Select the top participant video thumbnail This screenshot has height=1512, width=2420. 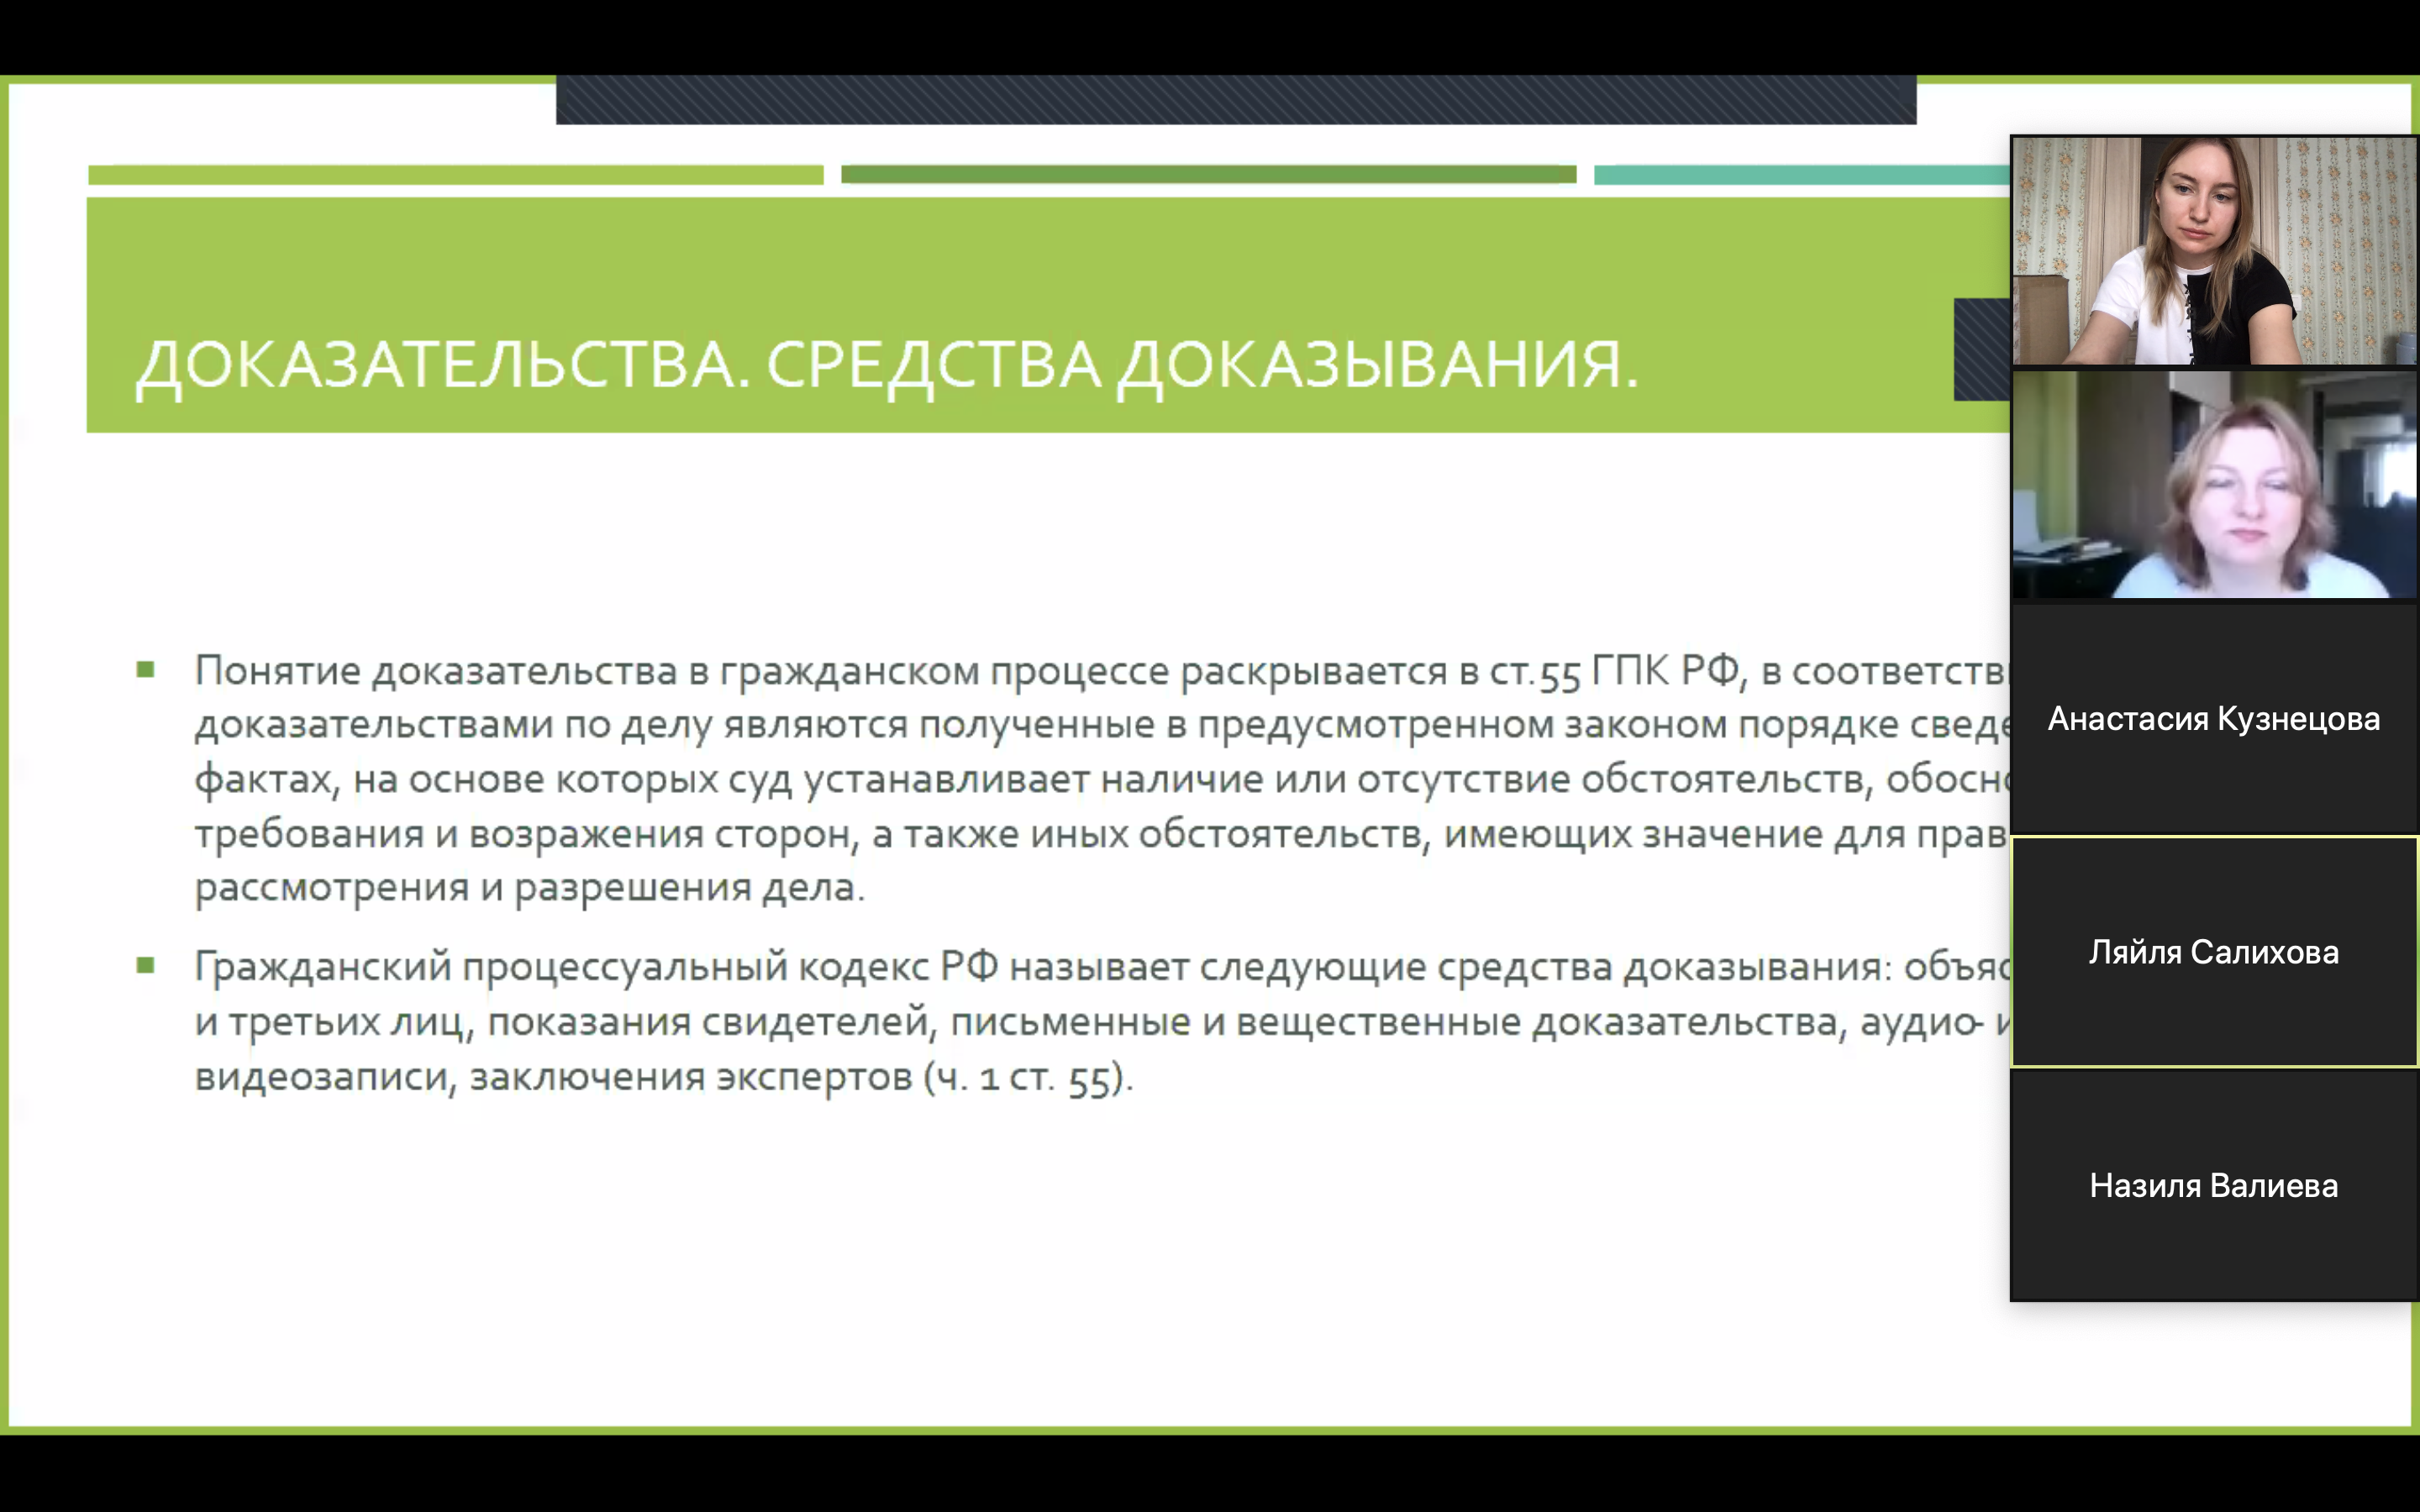coord(2214,251)
